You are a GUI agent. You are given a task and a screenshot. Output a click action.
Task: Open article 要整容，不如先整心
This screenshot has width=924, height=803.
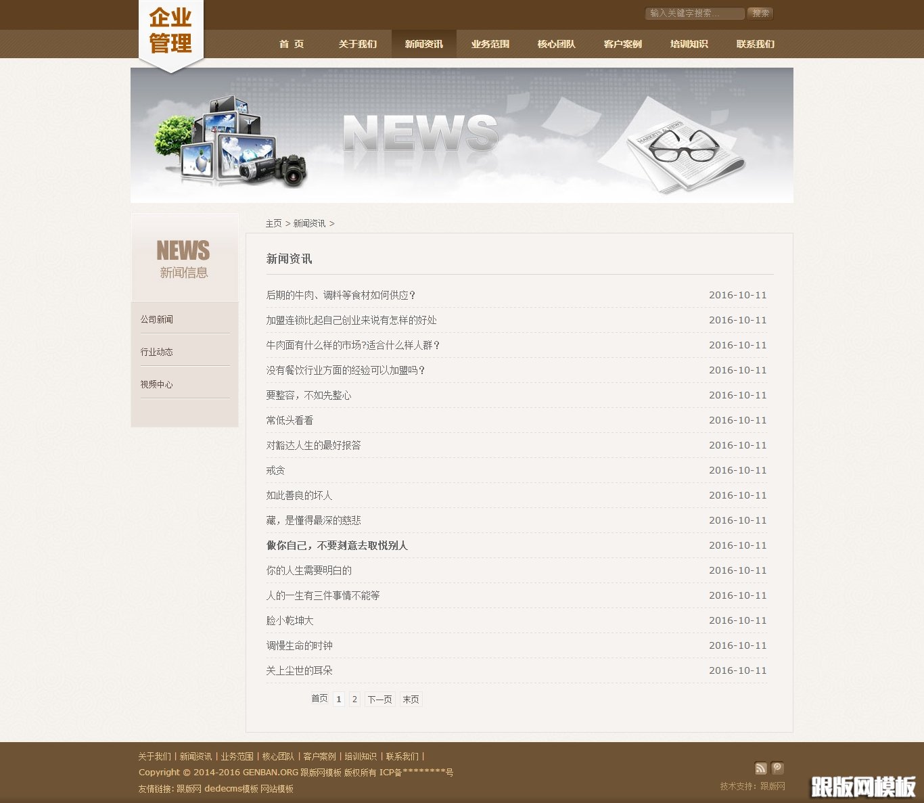point(308,395)
